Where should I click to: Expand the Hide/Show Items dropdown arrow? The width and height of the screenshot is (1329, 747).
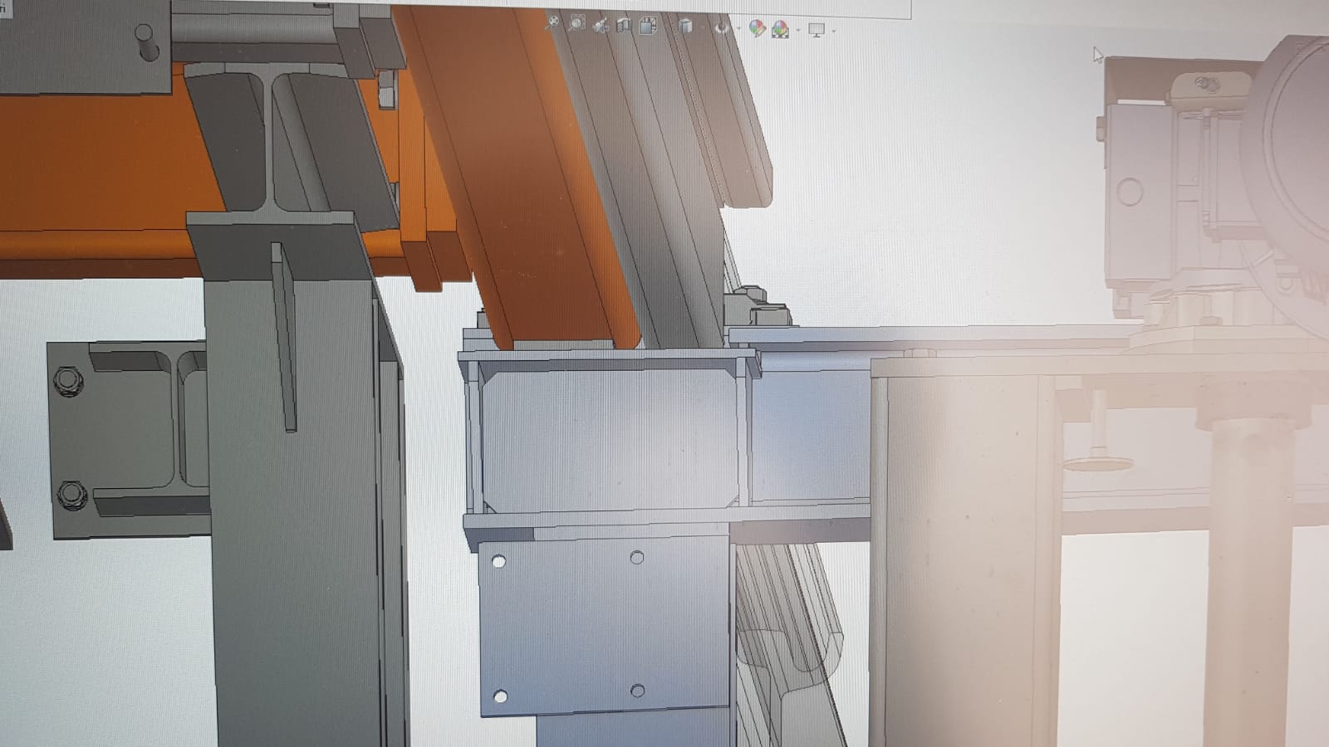tap(738, 28)
